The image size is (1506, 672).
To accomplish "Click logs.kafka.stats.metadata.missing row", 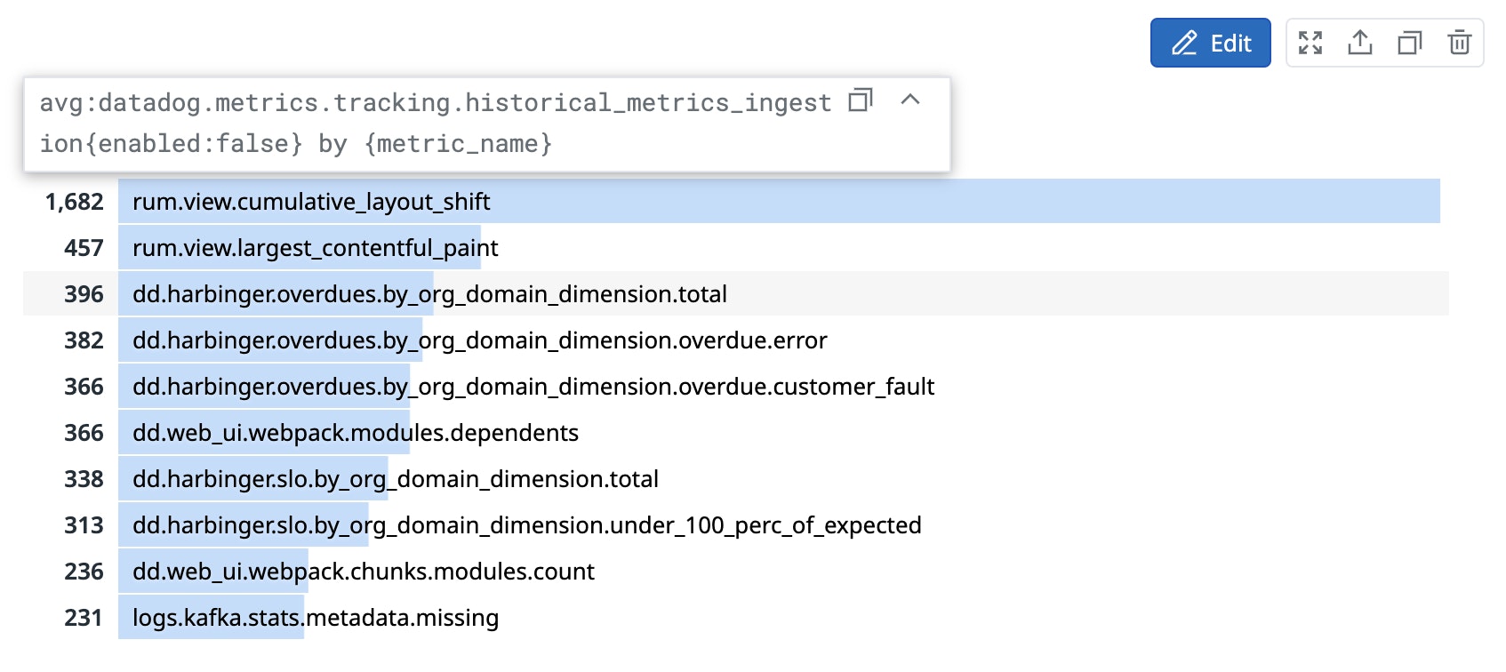I will coord(316,618).
